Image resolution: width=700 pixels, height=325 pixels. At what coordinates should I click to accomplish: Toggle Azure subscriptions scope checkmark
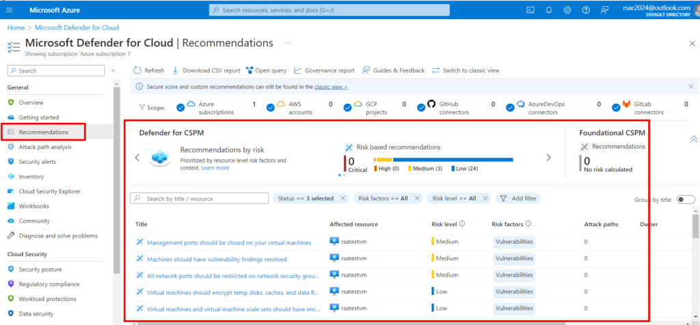point(180,108)
